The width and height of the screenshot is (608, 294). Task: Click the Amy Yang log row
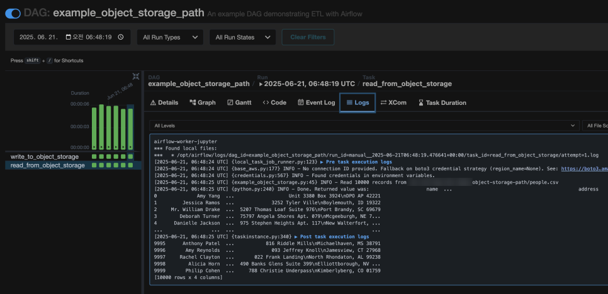(267, 196)
